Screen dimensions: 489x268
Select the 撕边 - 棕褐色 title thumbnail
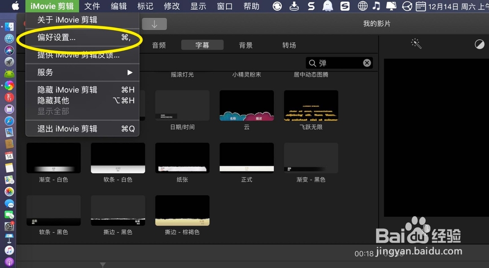coord(182,211)
